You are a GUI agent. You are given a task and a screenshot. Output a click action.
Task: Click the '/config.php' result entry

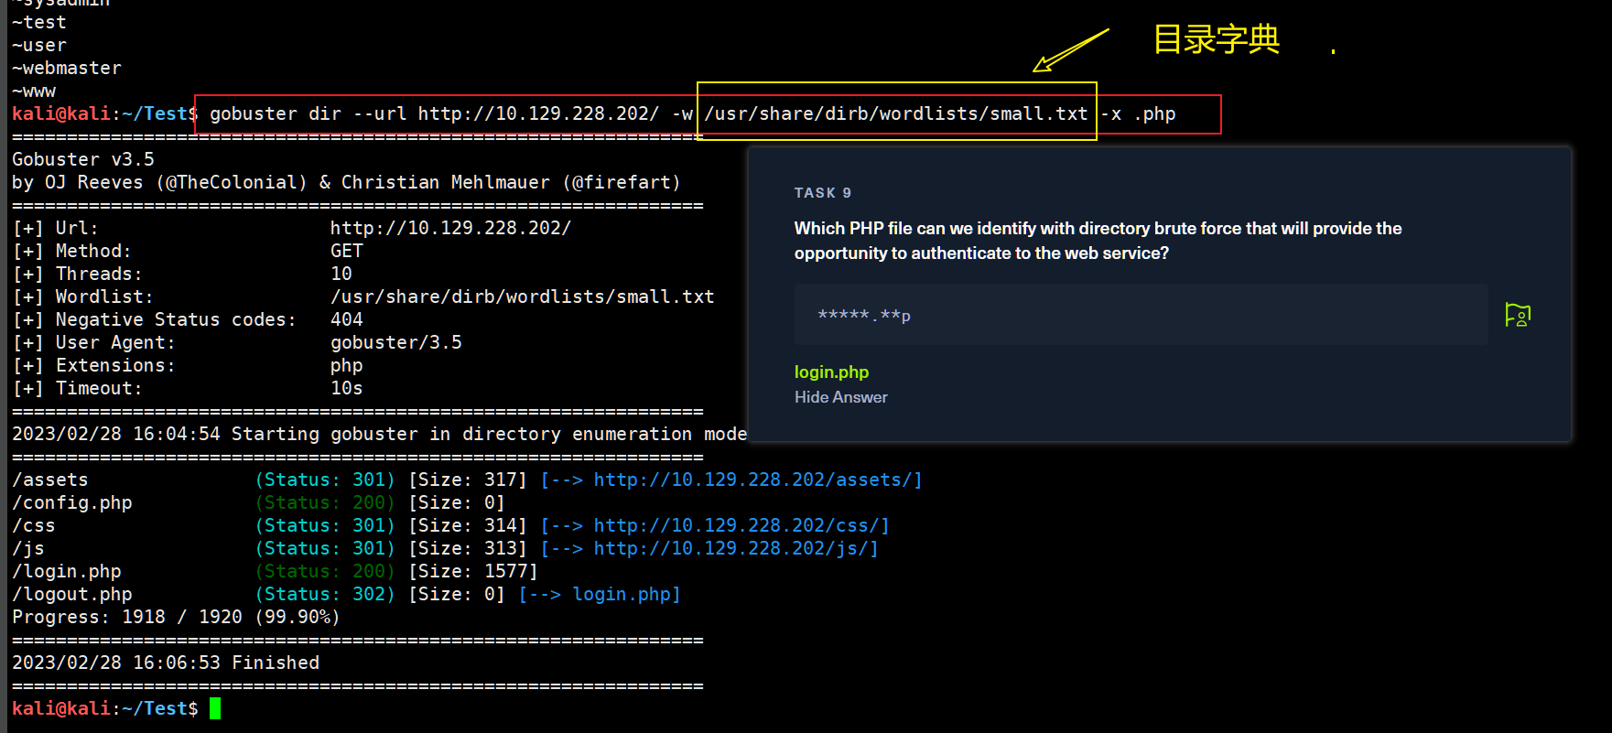point(72,502)
